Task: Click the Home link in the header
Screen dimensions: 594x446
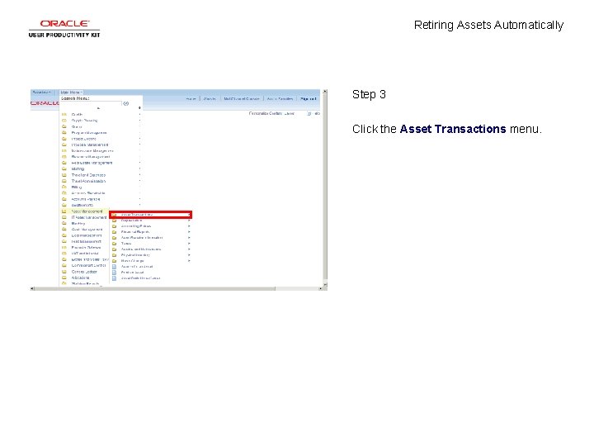Action: pyautogui.click(x=191, y=98)
